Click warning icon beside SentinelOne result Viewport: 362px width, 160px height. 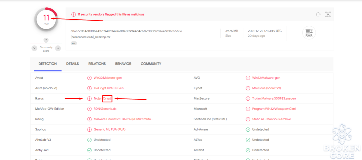tap(248, 119)
